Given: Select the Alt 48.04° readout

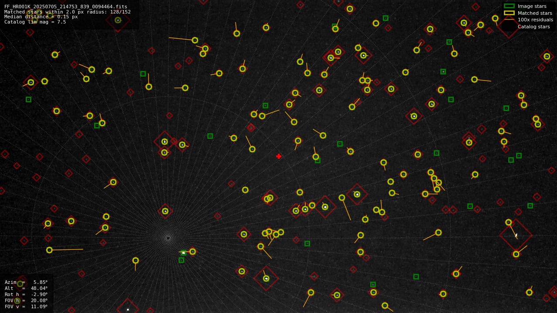Looking at the screenshot, I should [26, 288].
